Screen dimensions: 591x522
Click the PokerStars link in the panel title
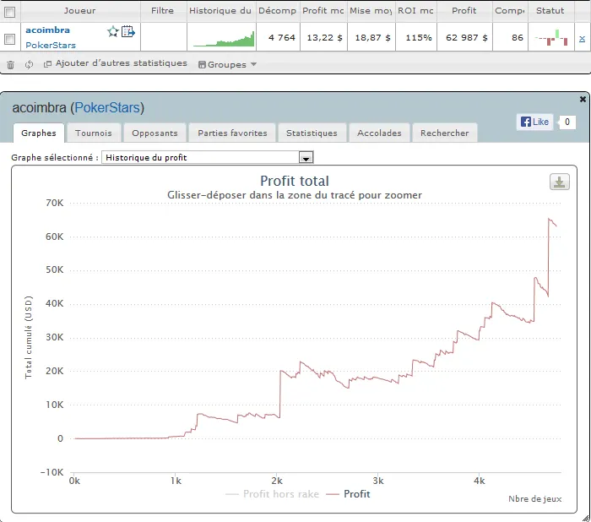click(107, 108)
